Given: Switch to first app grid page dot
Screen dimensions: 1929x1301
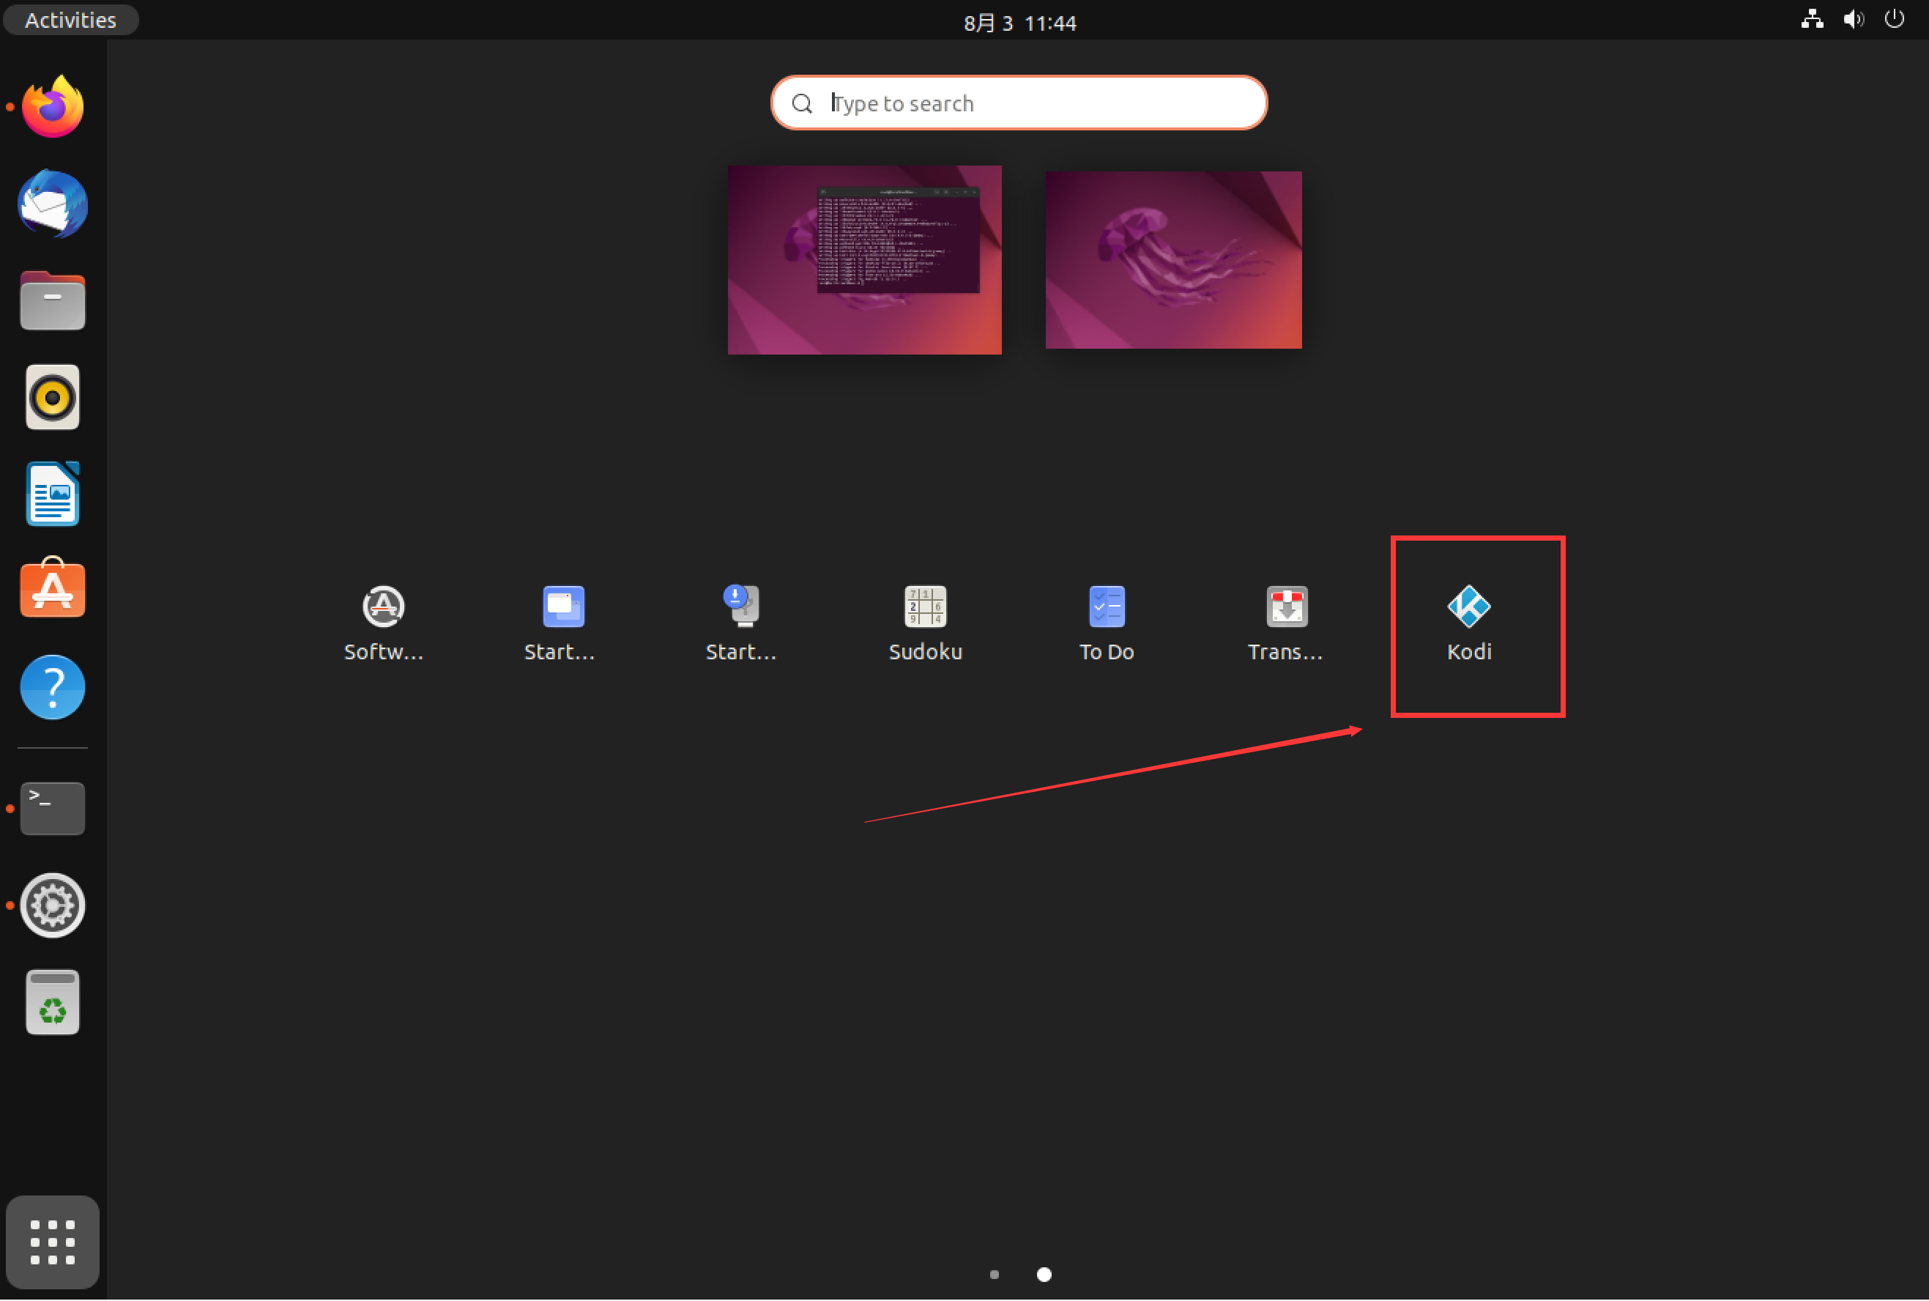Looking at the screenshot, I should 994,1275.
